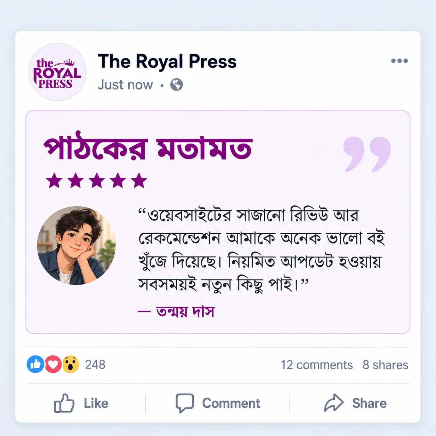This screenshot has width=436, height=436.
Task: Open The Royal Press page name
Action: click(167, 62)
